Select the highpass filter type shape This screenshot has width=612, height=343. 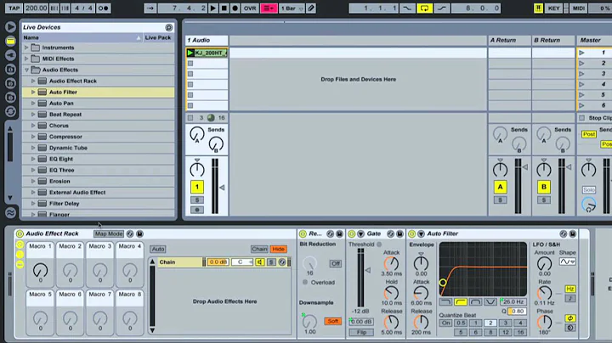(x=461, y=301)
